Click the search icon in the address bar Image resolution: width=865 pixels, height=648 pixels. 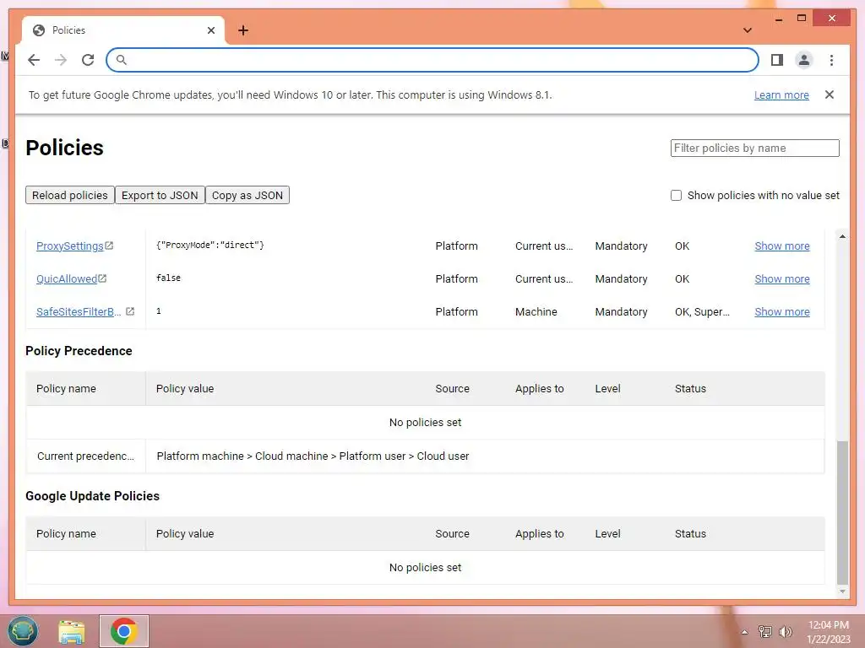point(122,60)
